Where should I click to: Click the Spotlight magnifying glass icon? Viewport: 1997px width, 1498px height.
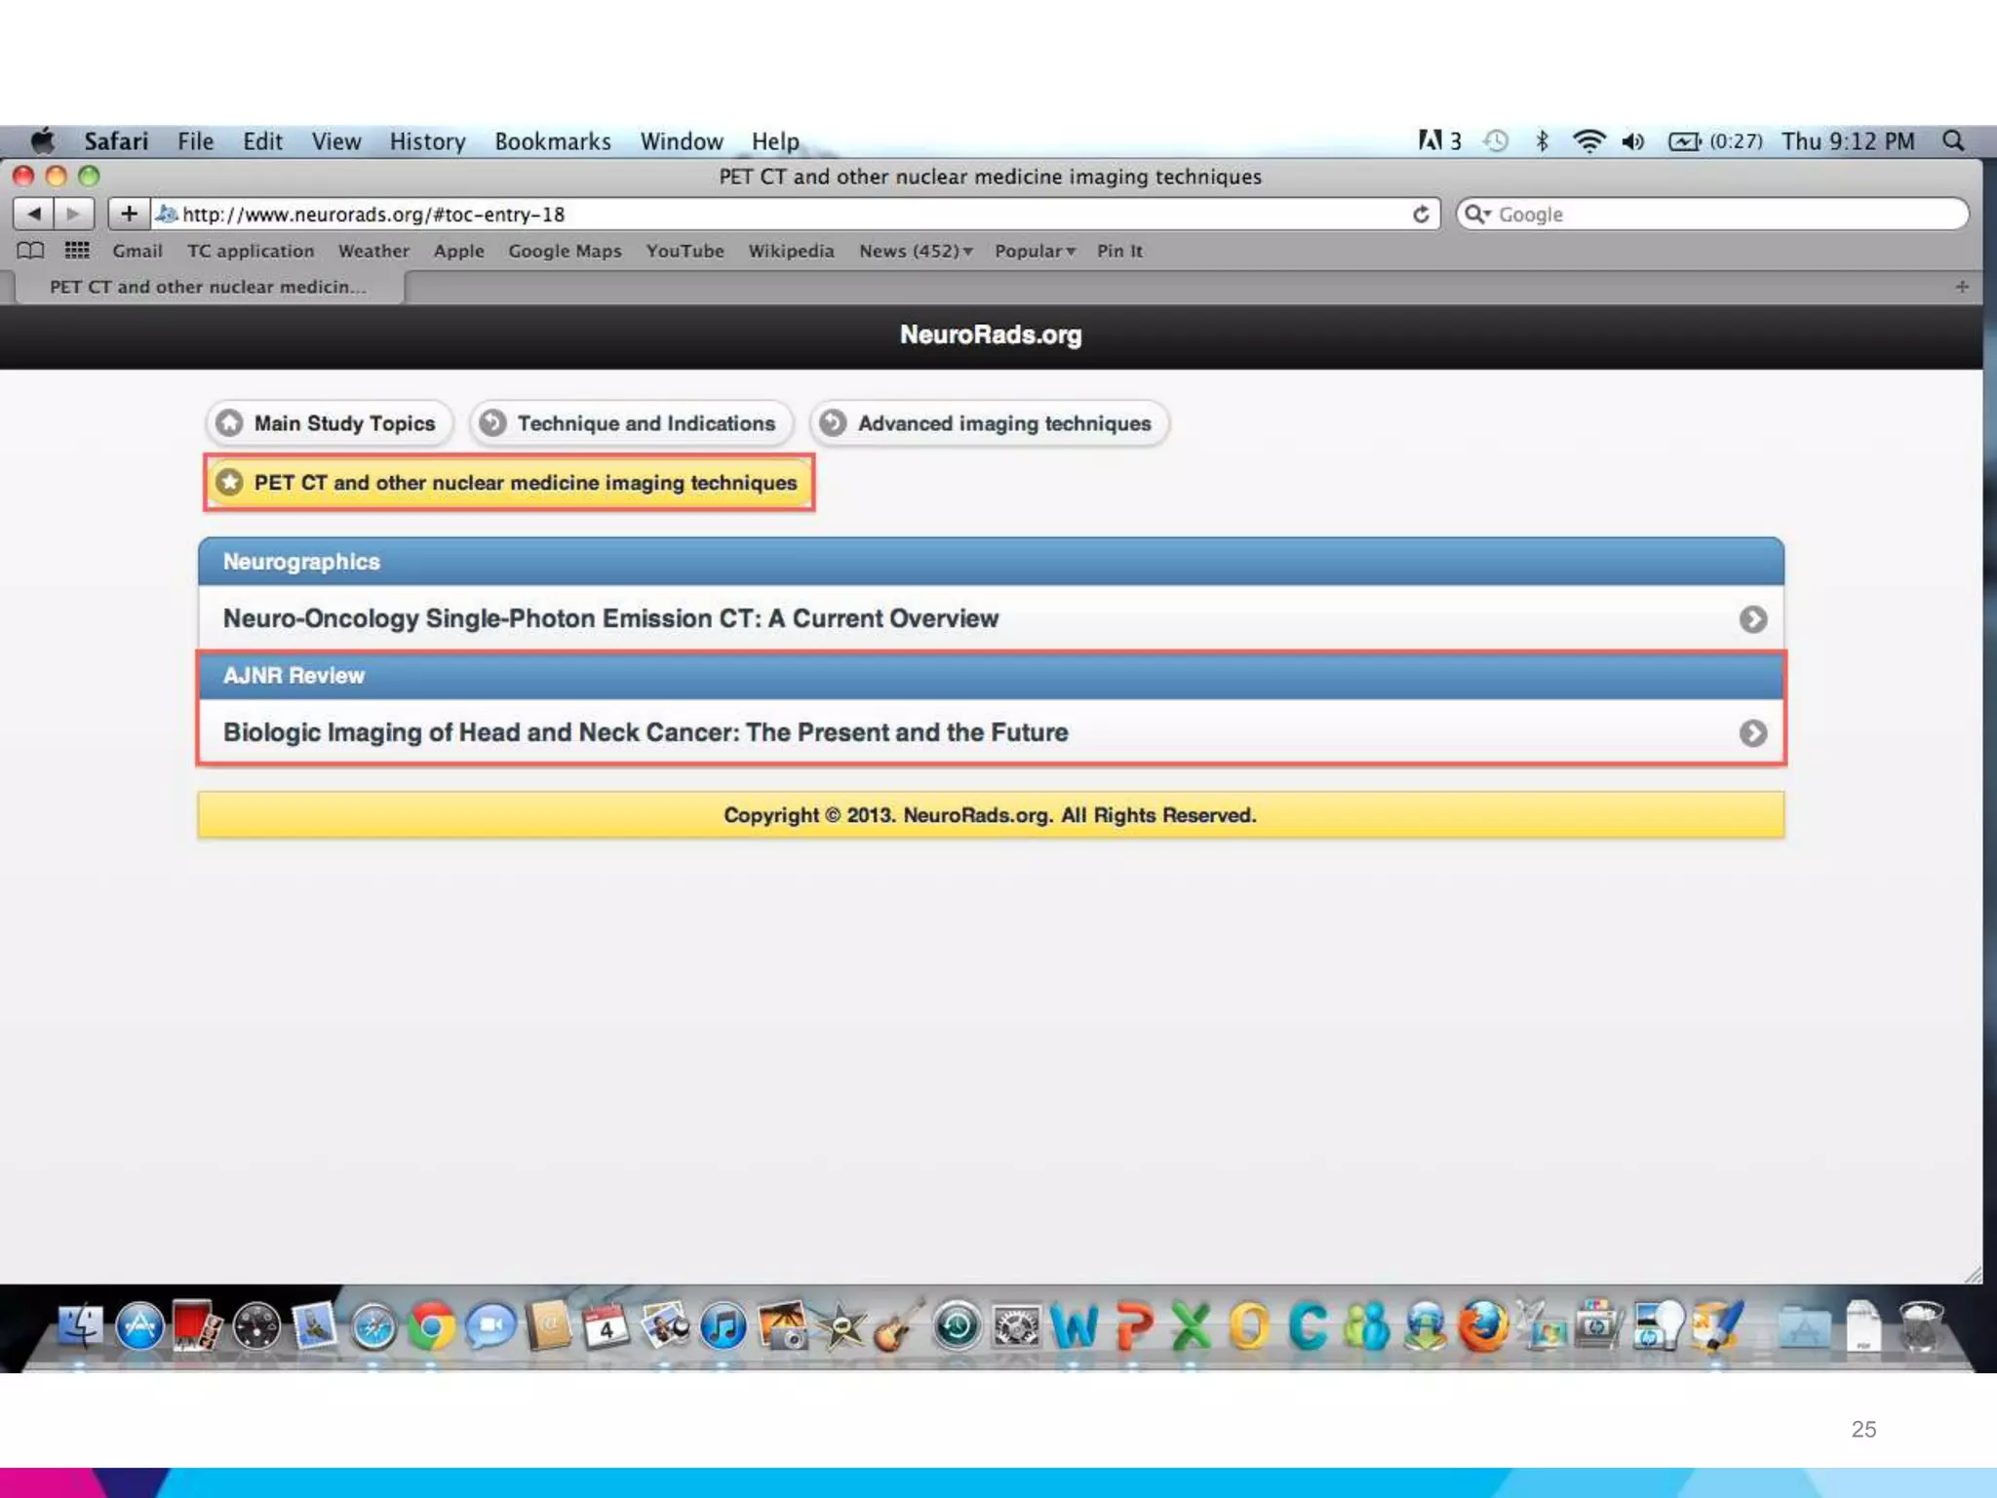click(1953, 141)
